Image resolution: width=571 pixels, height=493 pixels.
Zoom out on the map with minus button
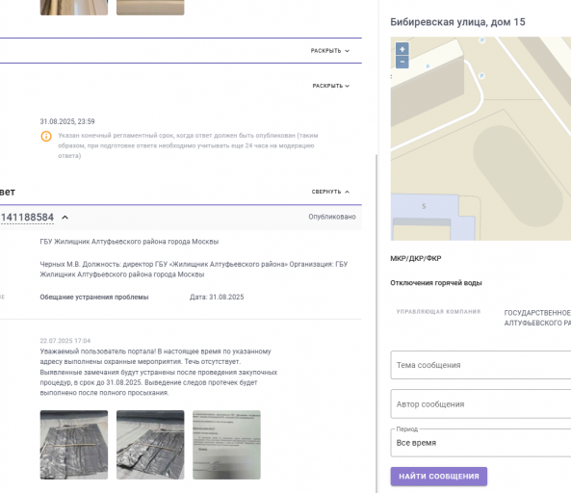[402, 62]
